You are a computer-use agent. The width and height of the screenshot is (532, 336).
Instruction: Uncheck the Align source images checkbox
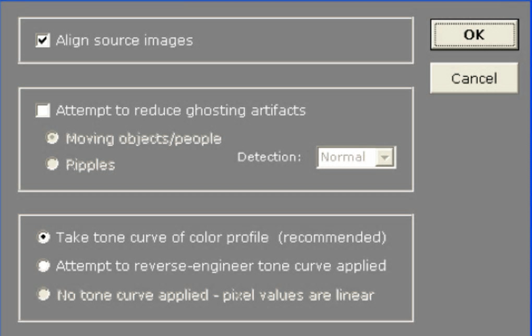coord(43,40)
